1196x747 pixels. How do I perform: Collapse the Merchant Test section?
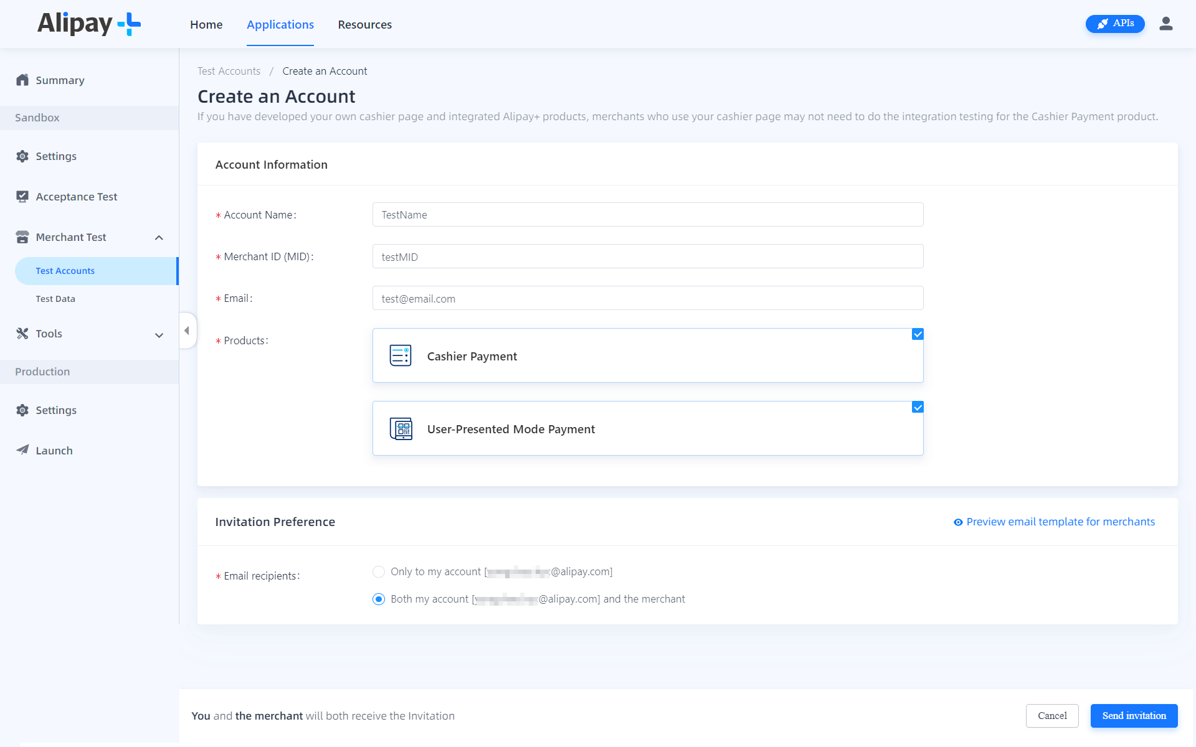coord(159,237)
